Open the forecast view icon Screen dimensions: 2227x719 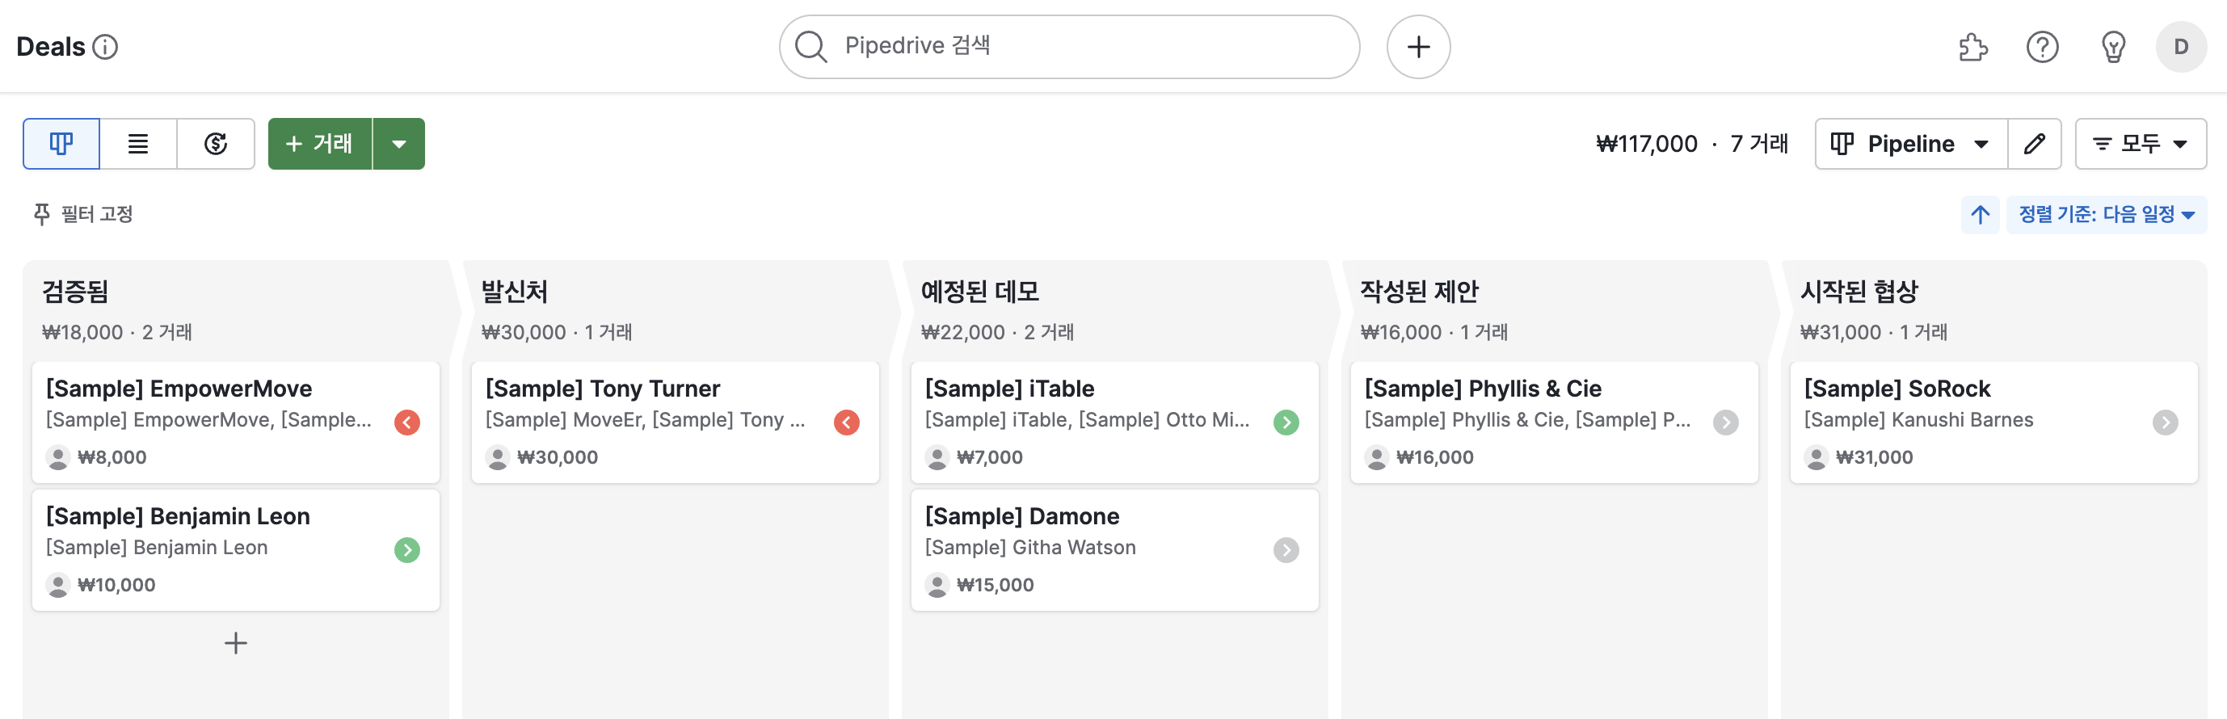(x=215, y=144)
